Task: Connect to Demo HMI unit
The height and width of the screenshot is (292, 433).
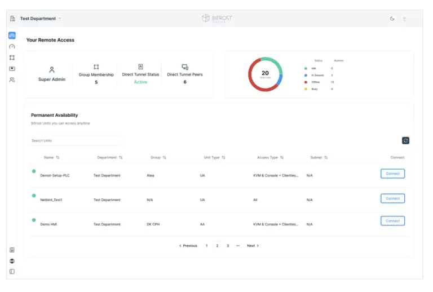Action: [x=392, y=221]
